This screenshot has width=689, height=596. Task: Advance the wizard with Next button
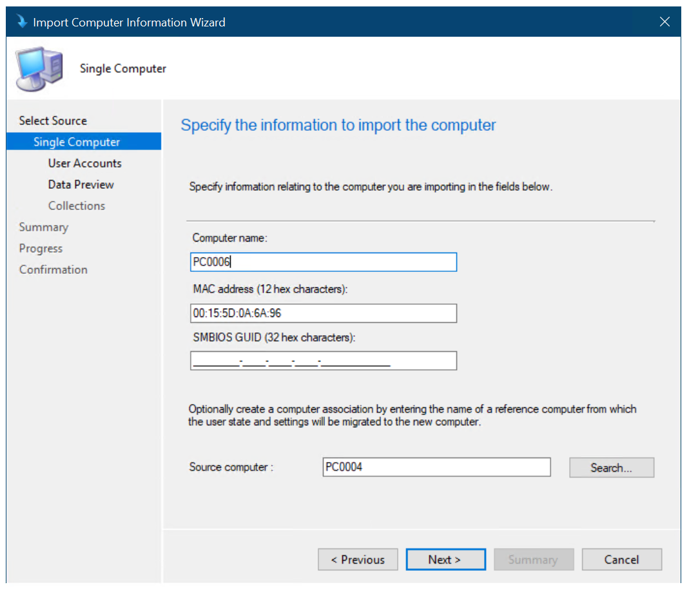point(445,559)
